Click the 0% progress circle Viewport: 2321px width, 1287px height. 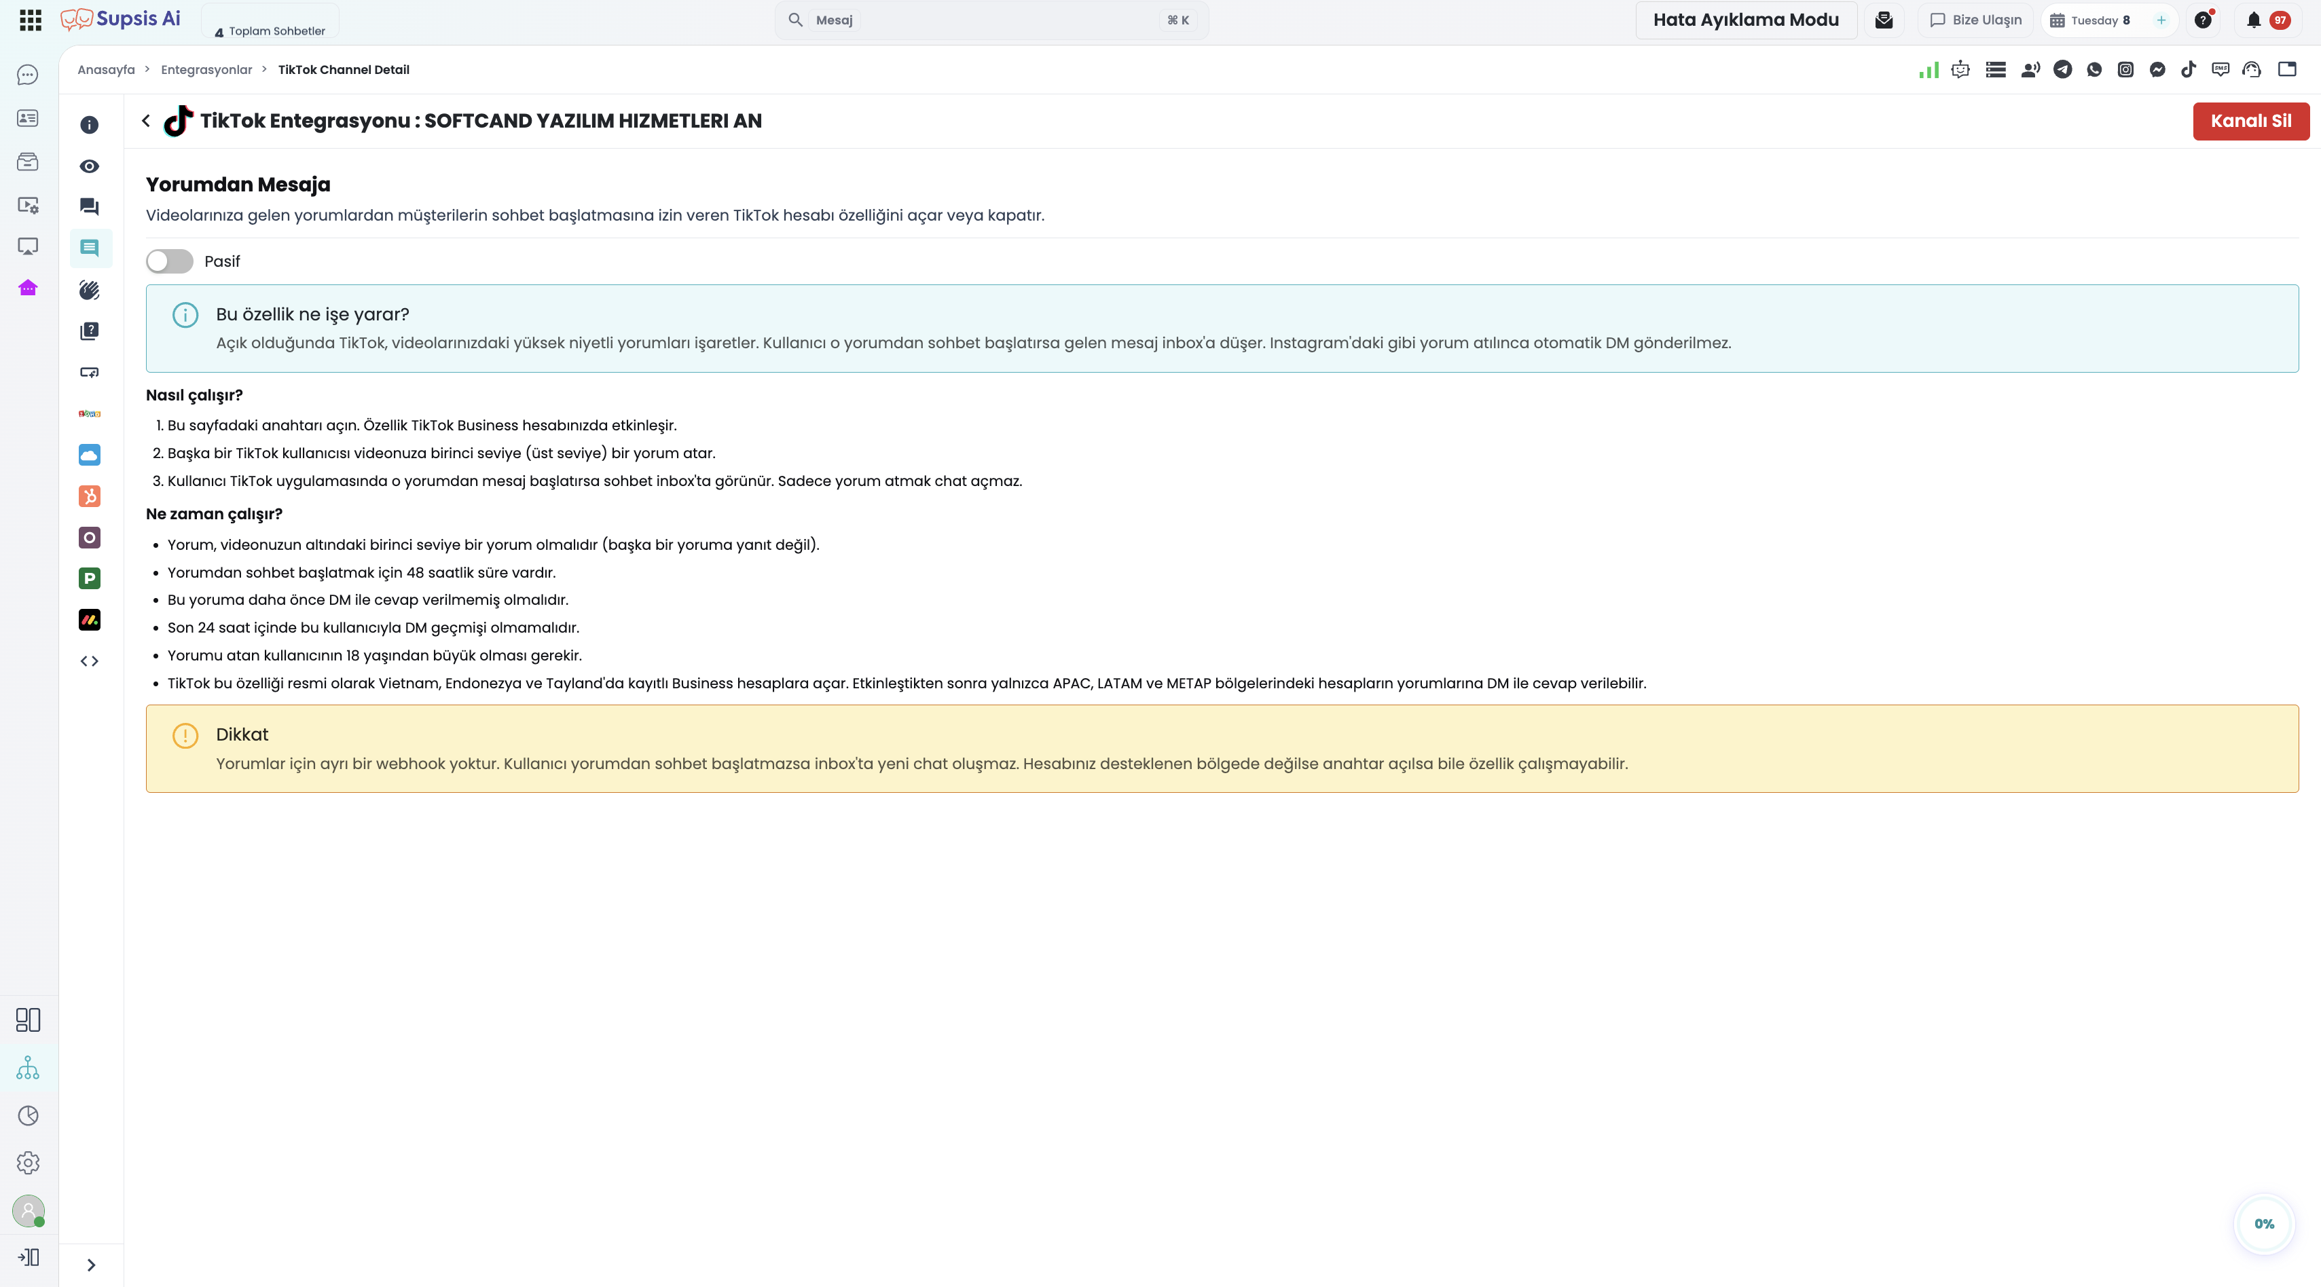pyautogui.click(x=2264, y=1223)
